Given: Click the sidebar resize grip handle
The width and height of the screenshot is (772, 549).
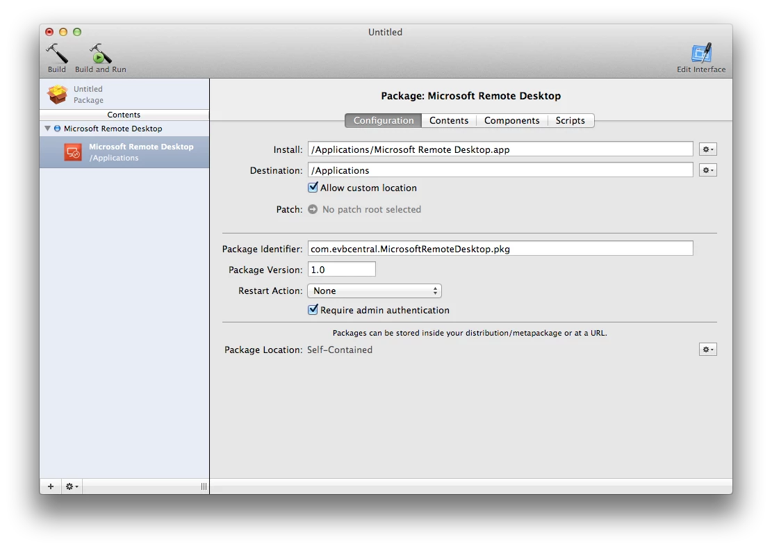Looking at the screenshot, I should [x=204, y=486].
